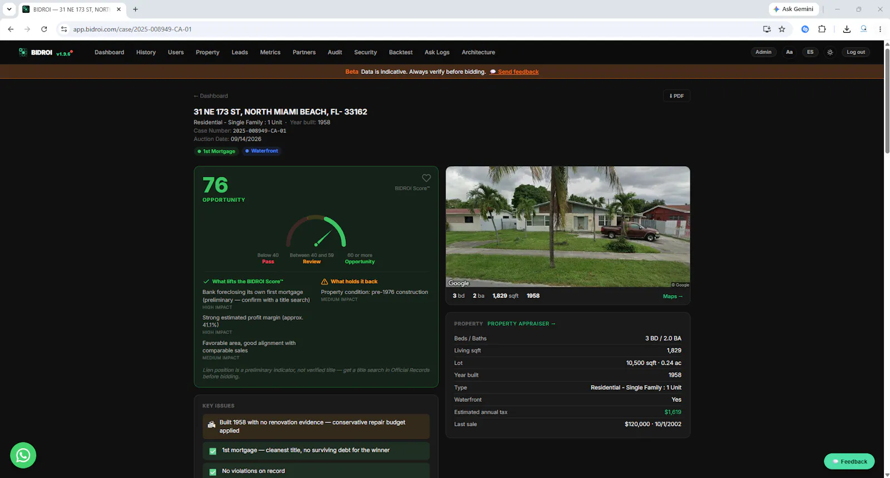890x478 pixels.
Task: Open Property Appraiser link
Action: [521, 323]
